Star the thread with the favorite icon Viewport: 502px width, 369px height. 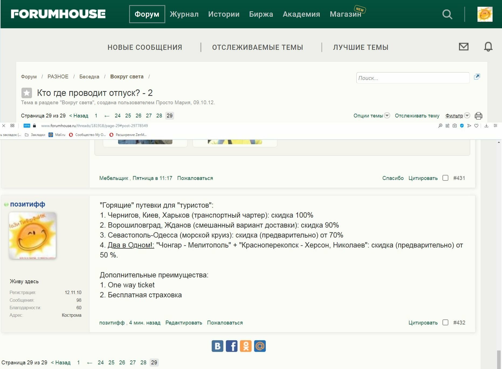27,93
